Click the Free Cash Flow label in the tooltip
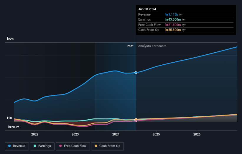Screen dimensions: 242x154 tap(149, 25)
